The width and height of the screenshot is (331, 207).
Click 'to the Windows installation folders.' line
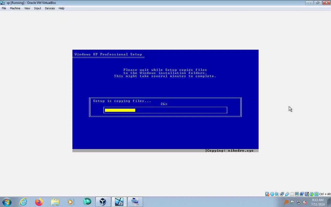(x=165, y=73)
